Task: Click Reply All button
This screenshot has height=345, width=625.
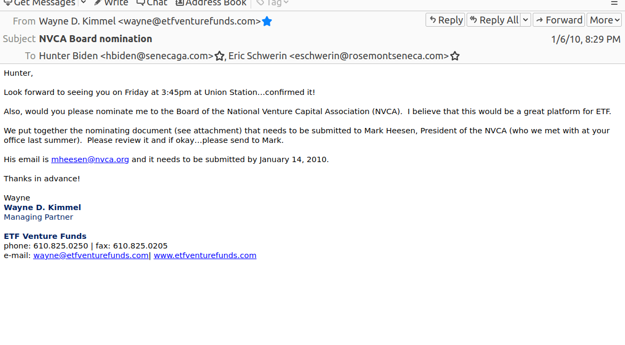Action: 493,20
